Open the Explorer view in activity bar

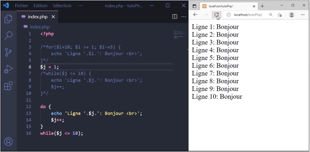[x=8, y=19]
